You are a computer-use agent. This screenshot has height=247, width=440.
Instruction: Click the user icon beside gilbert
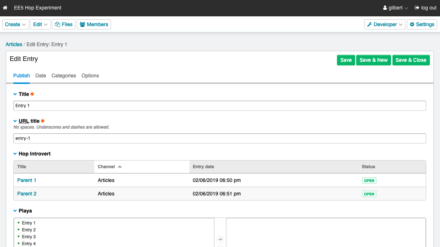click(x=385, y=8)
